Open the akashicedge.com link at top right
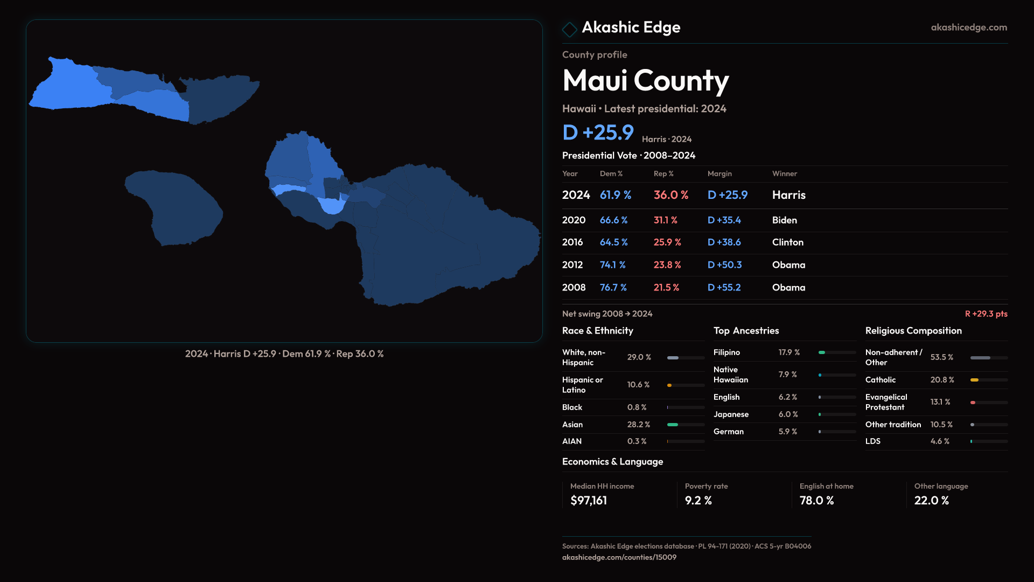The width and height of the screenshot is (1034, 582). pos(968,27)
